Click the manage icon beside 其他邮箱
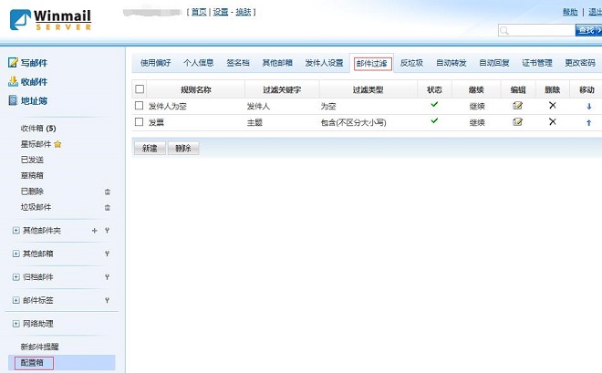Viewport: 602px width, 373px height. [107, 254]
